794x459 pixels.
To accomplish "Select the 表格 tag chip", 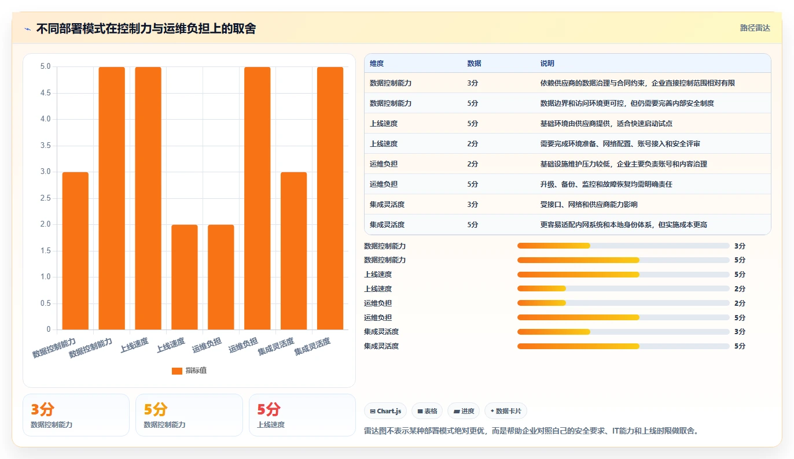I will [x=427, y=411].
